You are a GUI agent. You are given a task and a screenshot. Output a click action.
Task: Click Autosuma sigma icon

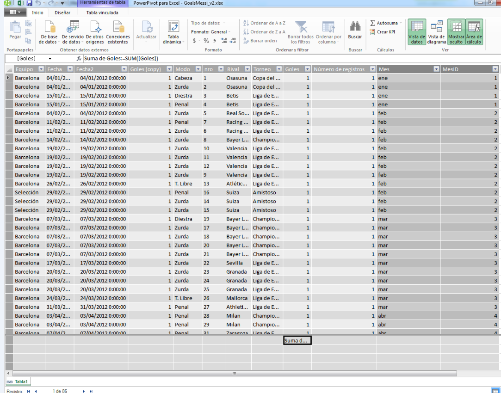pyautogui.click(x=372, y=23)
